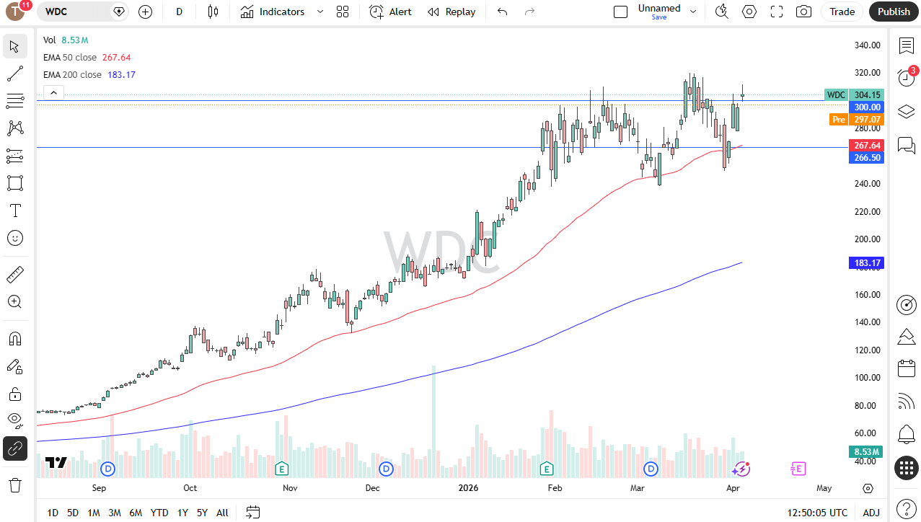Switch range to 1M
This screenshot has height=522, width=921.
[94, 513]
